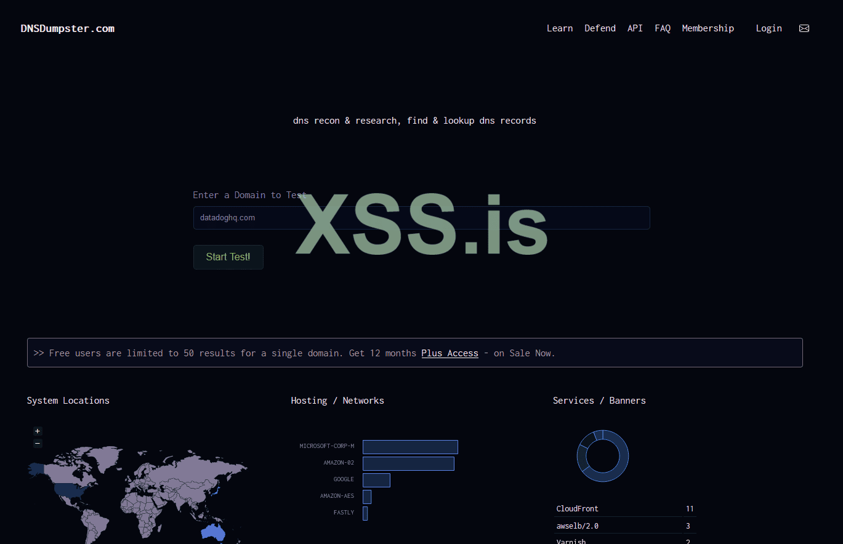Select the MICROSOFT-CORP-M bar in the chart
This screenshot has height=544, width=843.
(410, 447)
